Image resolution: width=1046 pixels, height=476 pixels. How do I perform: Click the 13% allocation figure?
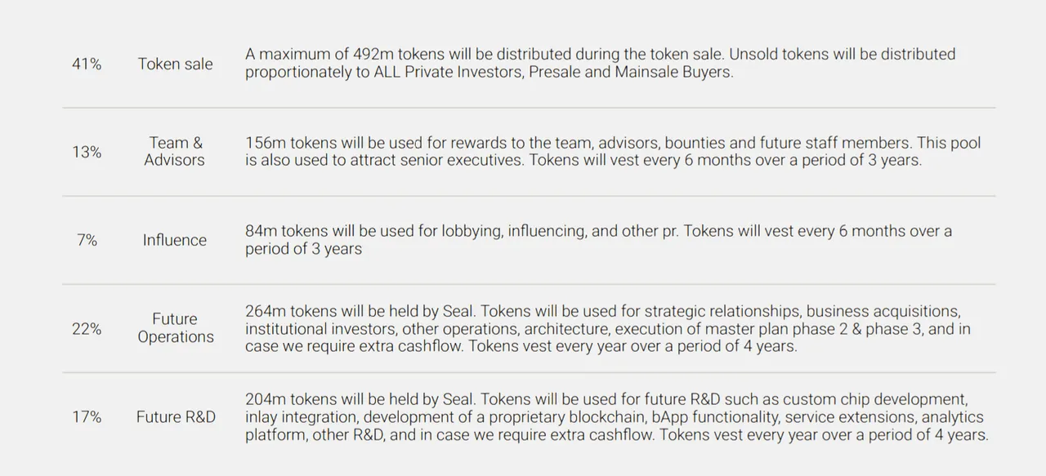pyautogui.click(x=87, y=152)
